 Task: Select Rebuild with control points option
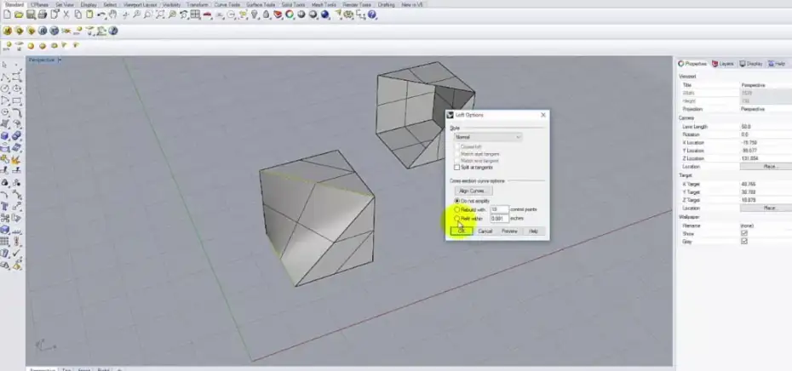click(457, 209)
